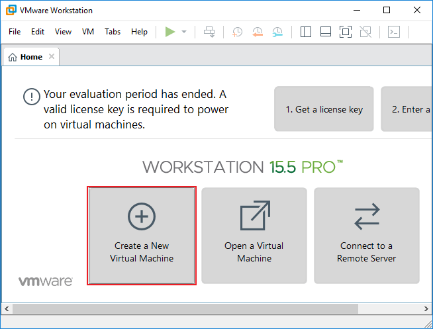
Task: Click the horizontal scrollbar thumb
Action: [x=185, y=308]
